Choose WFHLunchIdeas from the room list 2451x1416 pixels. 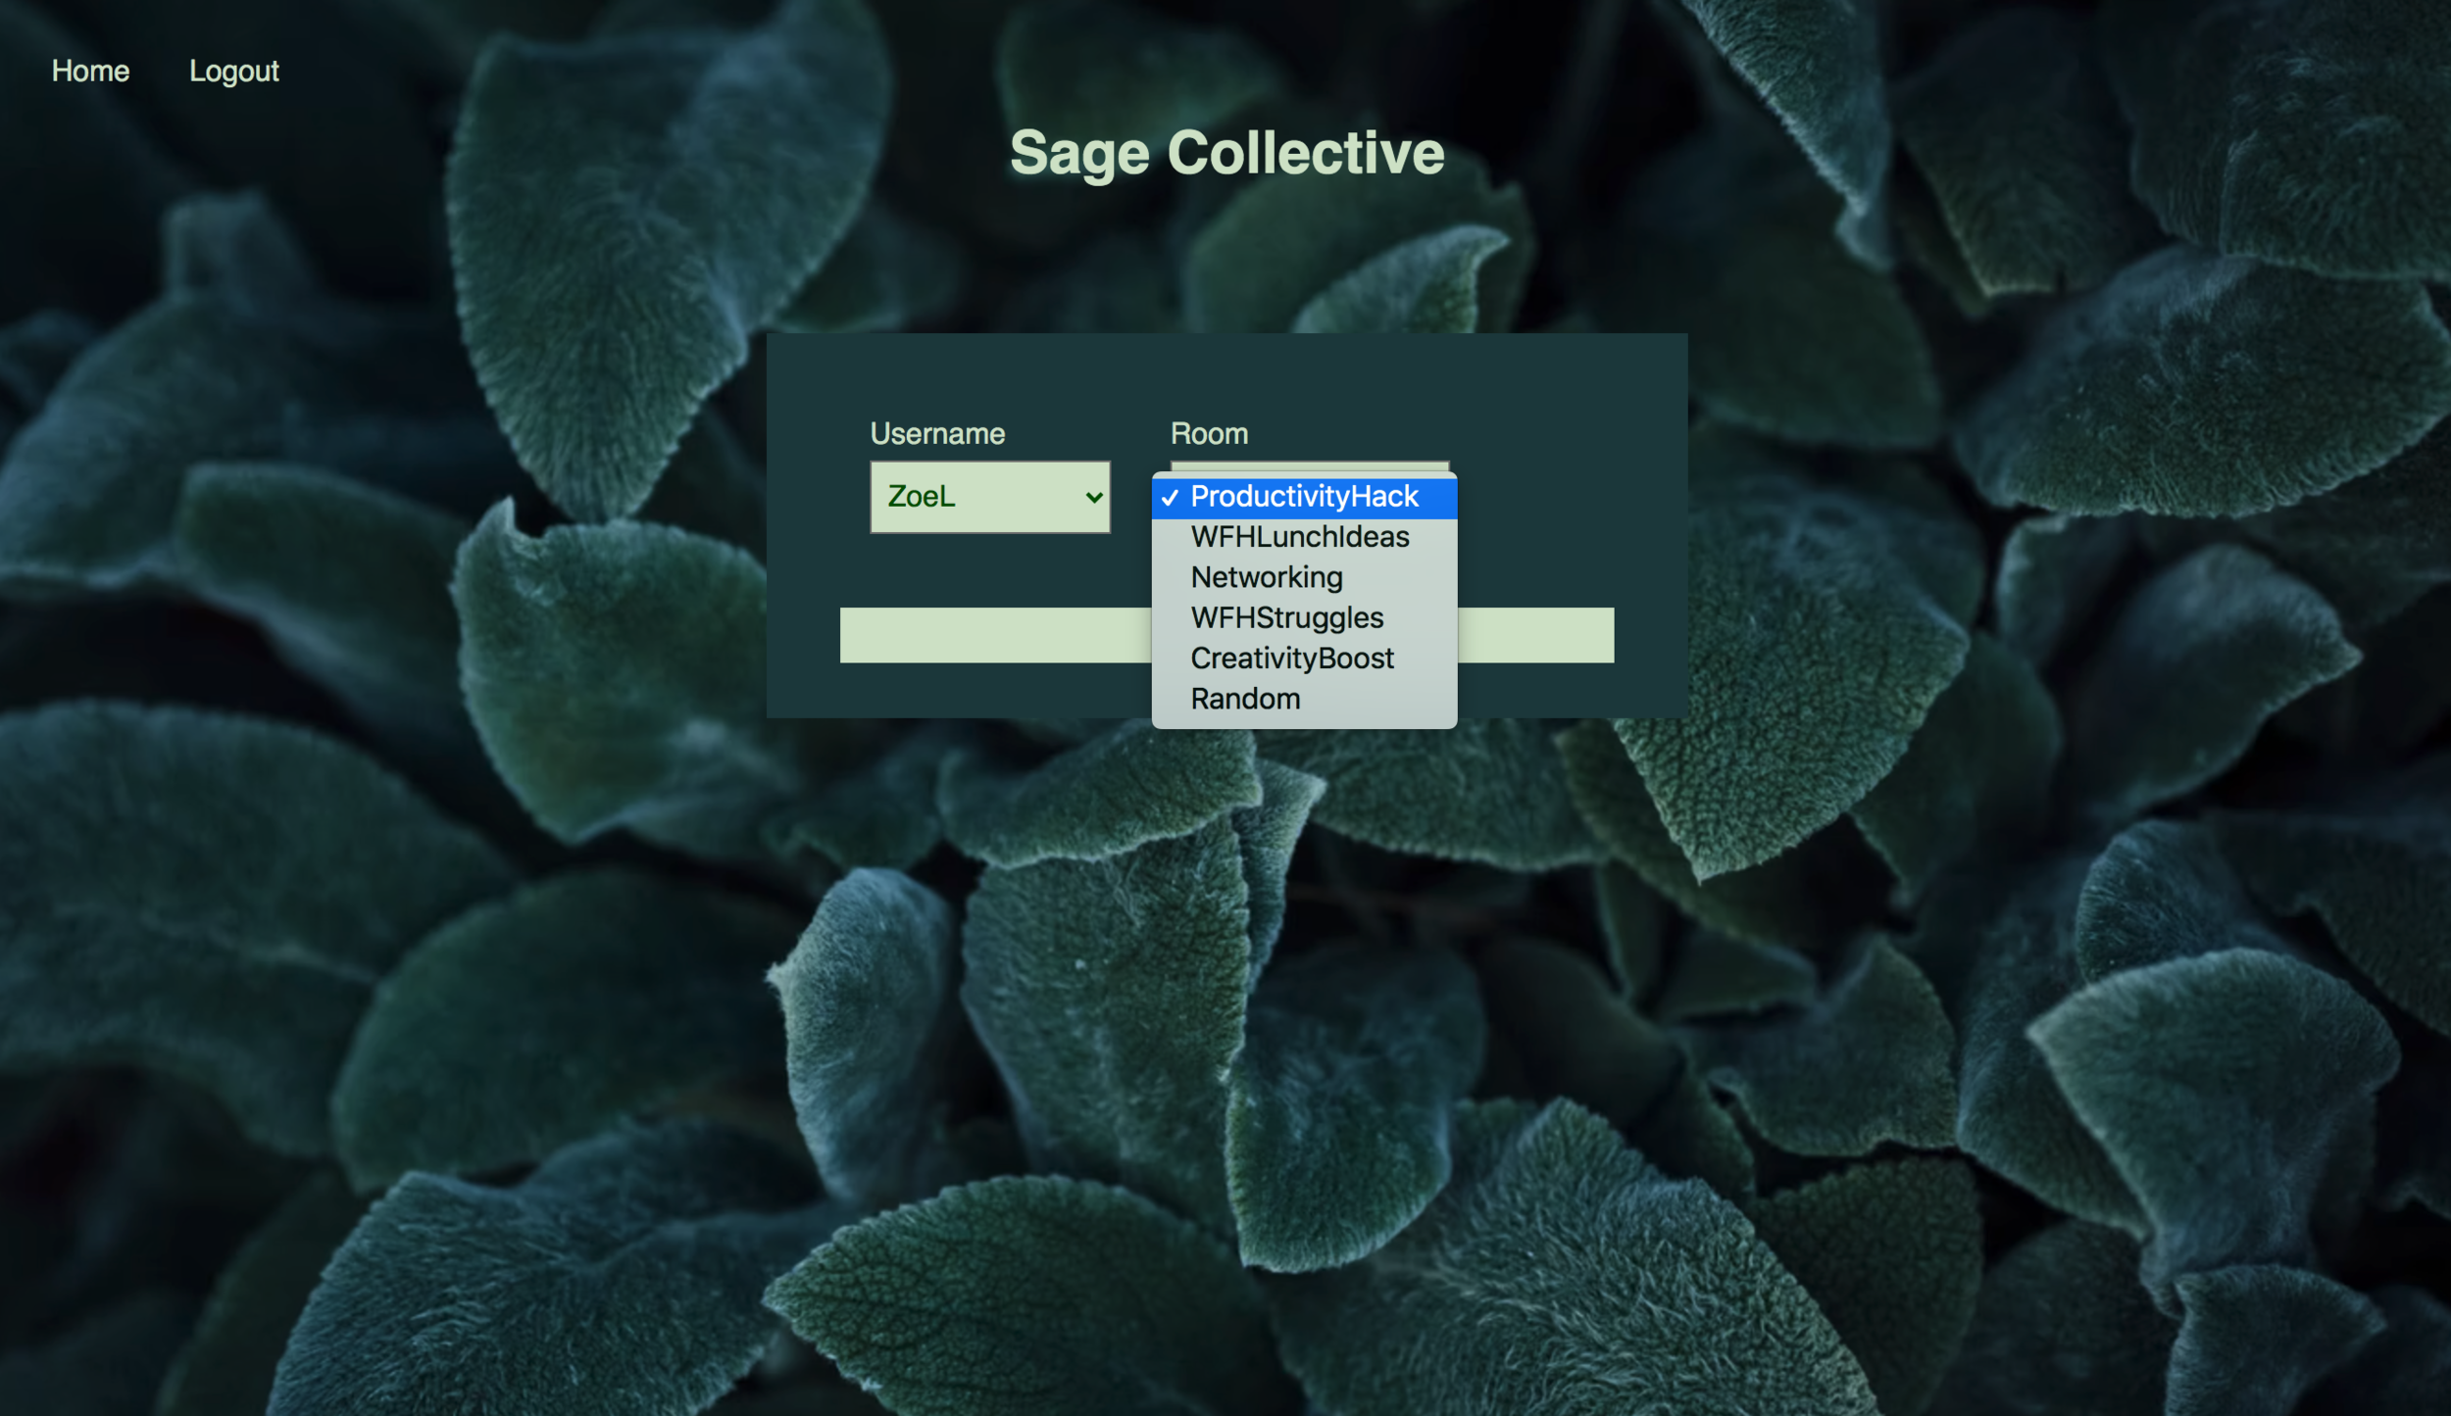[x=1299, y=537]
